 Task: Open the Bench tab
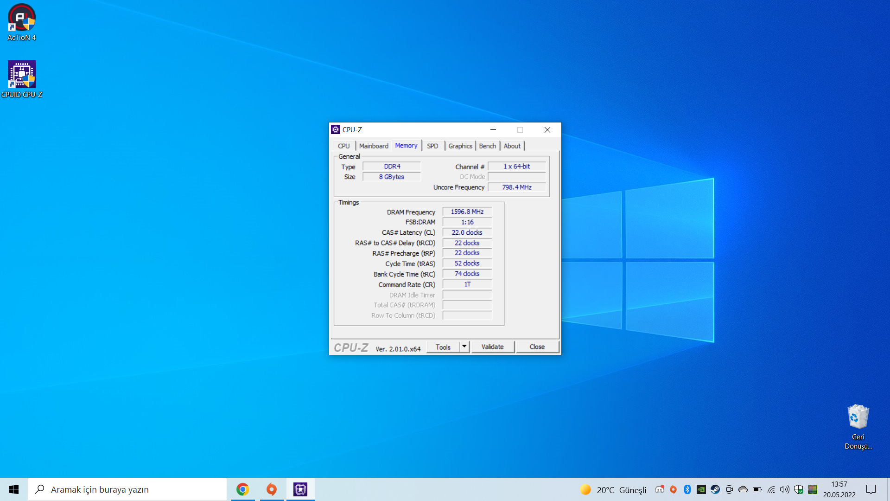487,146
